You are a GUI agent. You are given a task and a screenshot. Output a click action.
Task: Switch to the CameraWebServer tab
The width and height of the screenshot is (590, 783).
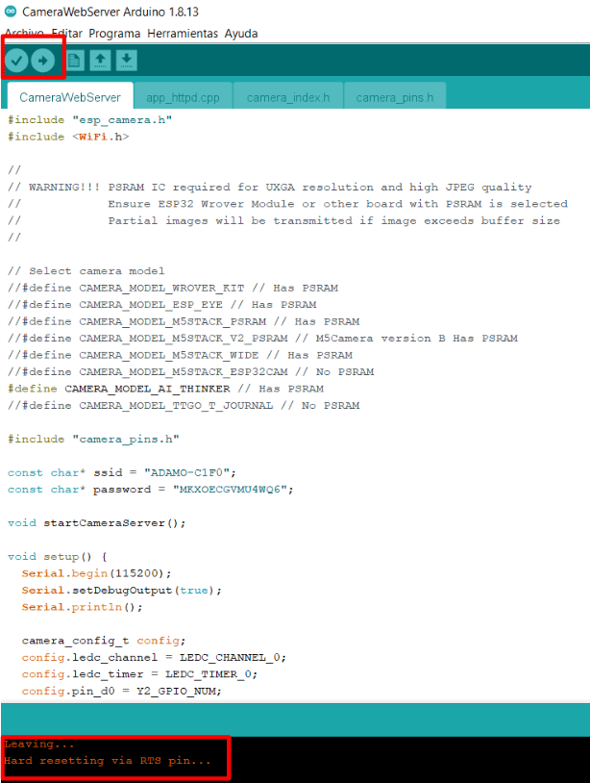(70, 97)
